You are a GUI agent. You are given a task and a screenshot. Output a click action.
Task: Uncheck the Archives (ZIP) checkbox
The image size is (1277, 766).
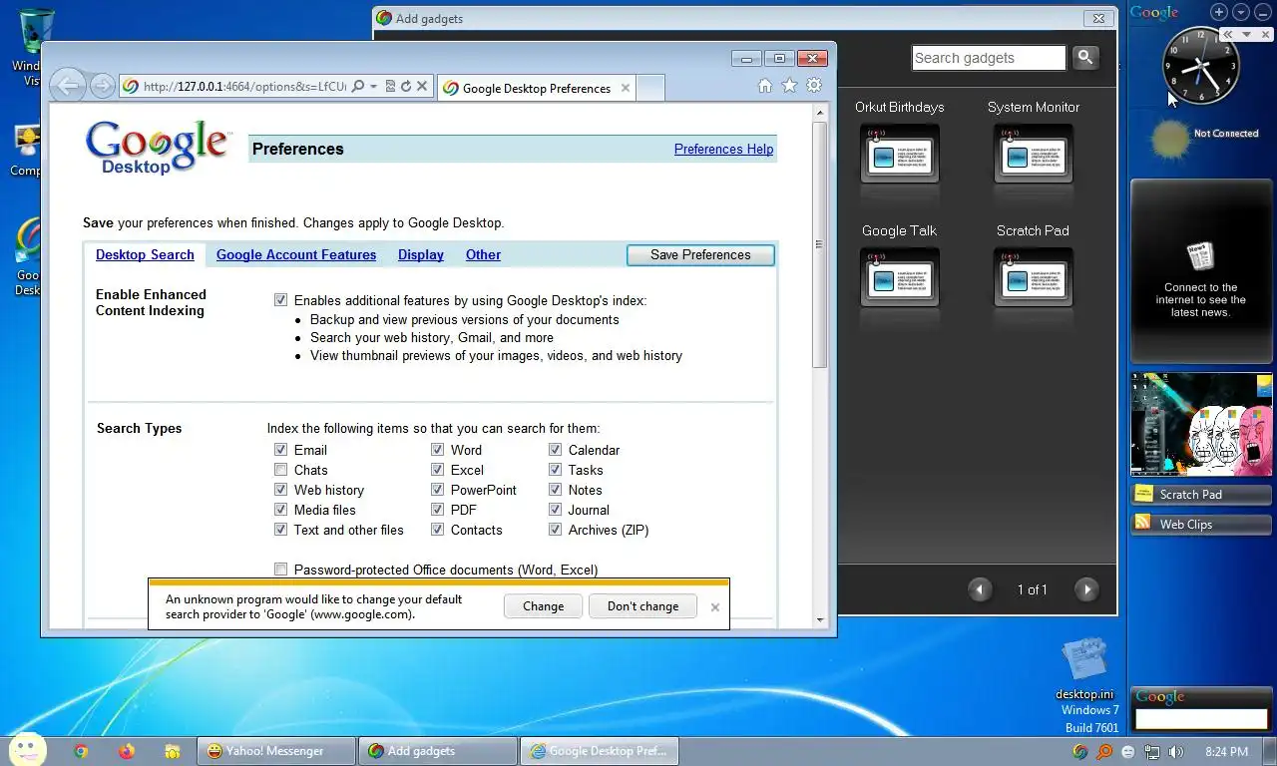click(x=555, y=530)
